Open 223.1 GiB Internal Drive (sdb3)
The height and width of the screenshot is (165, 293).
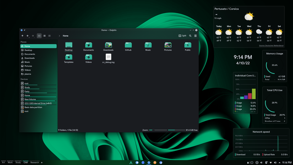38,103
